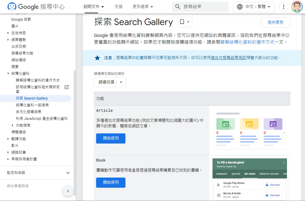Expand the 早期採用者計畫 sidebar section

(x=8, y=159)
